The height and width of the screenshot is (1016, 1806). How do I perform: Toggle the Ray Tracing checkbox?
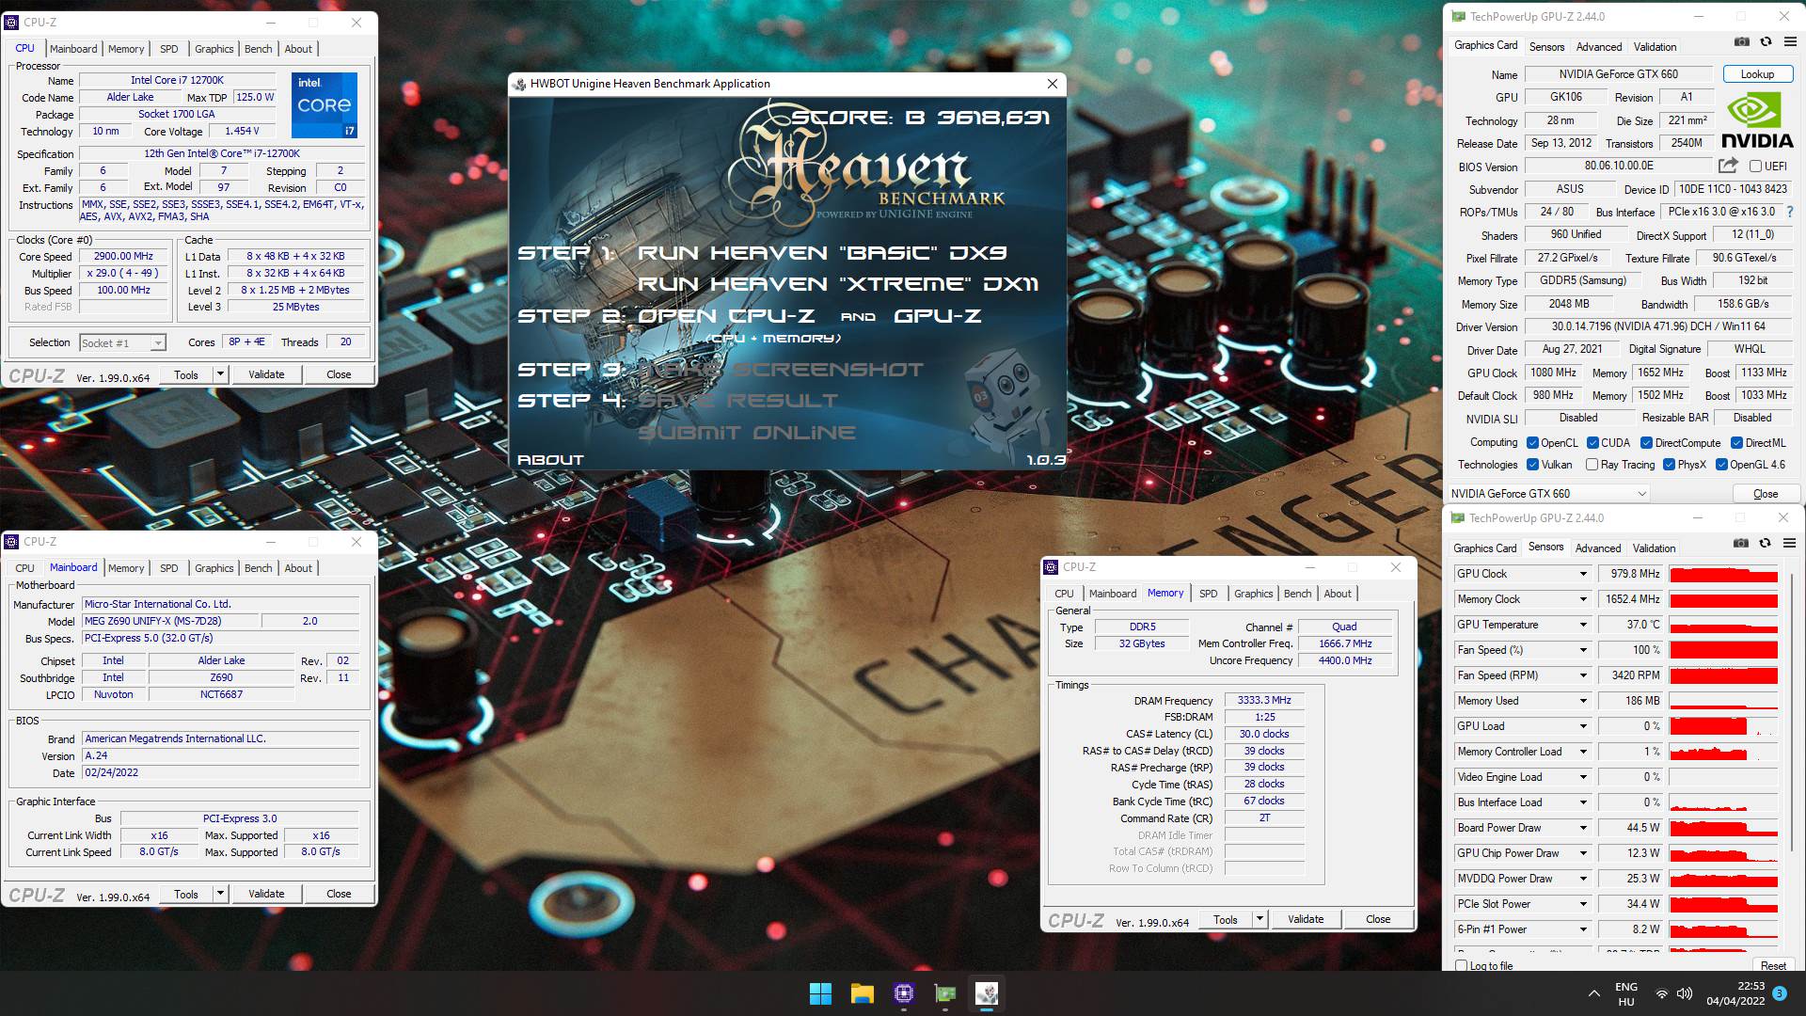pos(1592,465)
